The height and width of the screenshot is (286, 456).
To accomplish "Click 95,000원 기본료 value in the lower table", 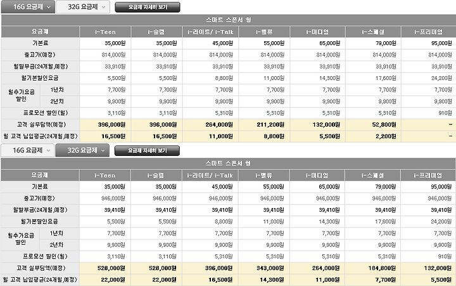I will tap(441, 186).
